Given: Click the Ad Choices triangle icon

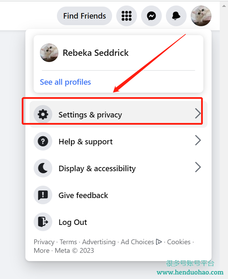Looking at the screenshot, I should (x=159, y=242).
